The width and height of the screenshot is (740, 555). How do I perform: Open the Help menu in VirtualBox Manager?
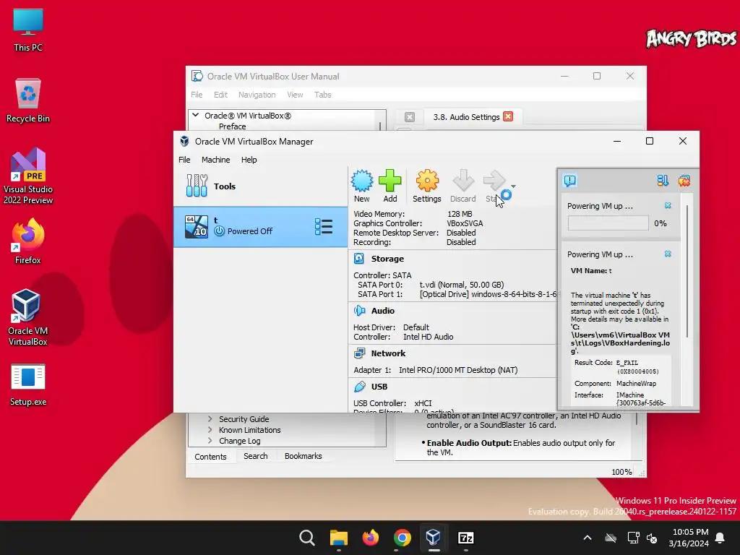click(x=249, y=160)
